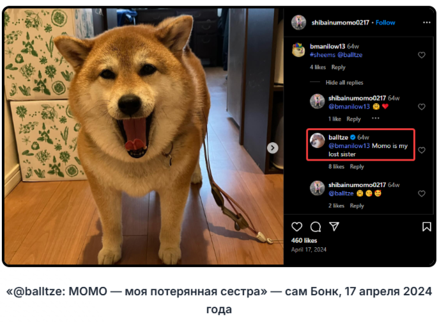Viewport: 439px width, 324px height.
Task: View the 460 likes list
Action: point(304,240)
